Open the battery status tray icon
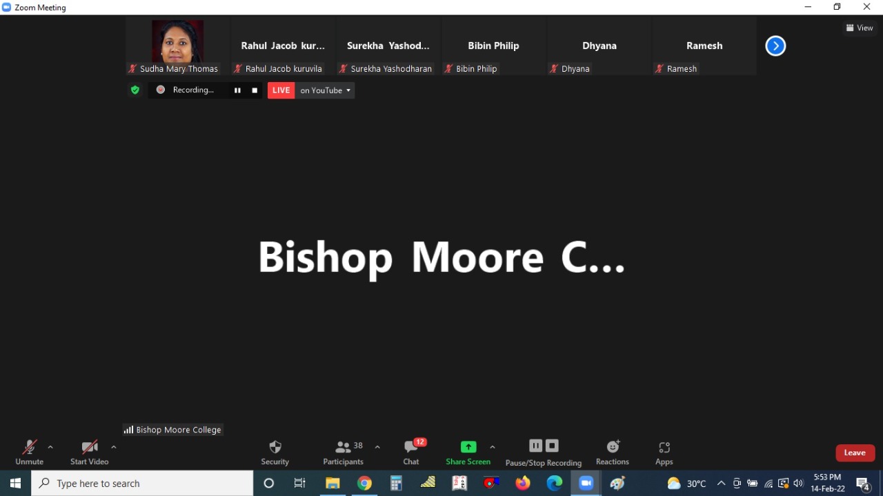 [753, 484]
